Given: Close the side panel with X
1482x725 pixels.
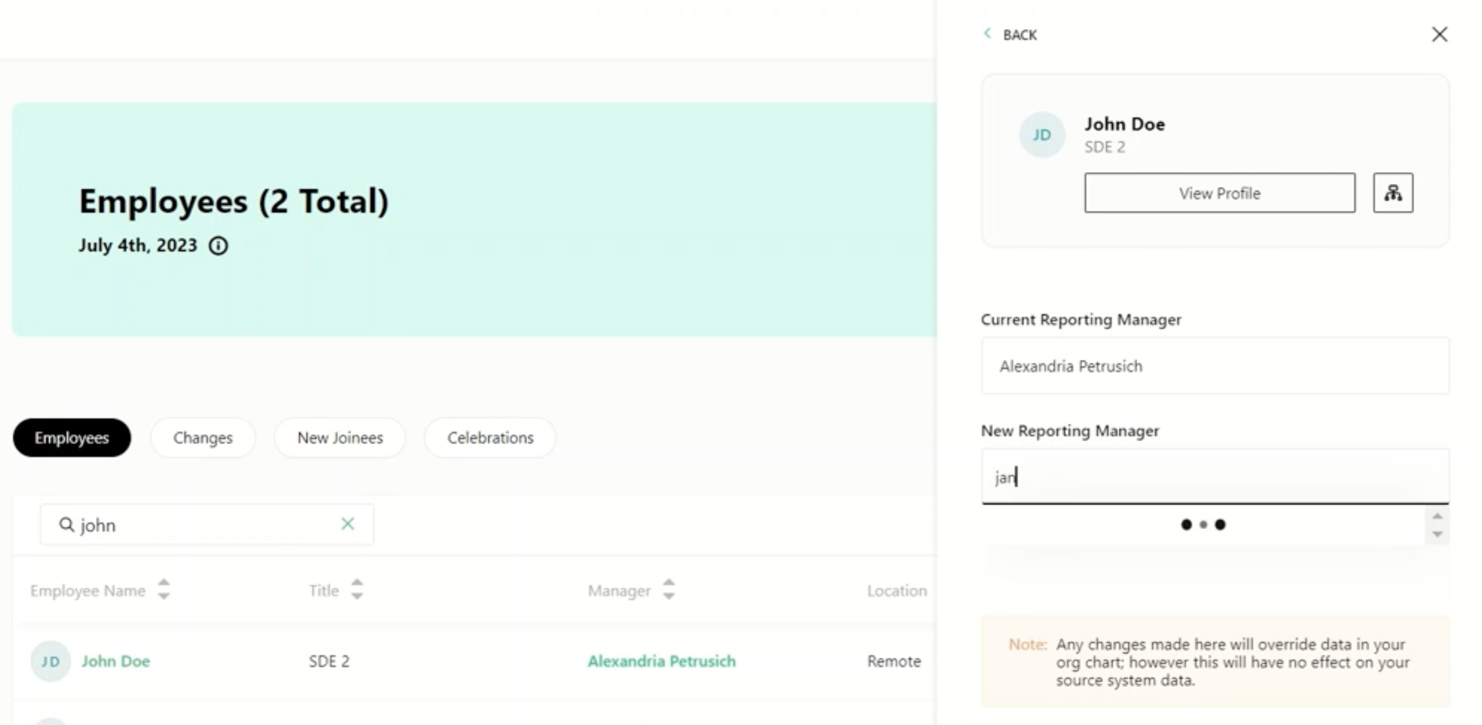Looking at the screenshot, I should (x=1439, y=35).
